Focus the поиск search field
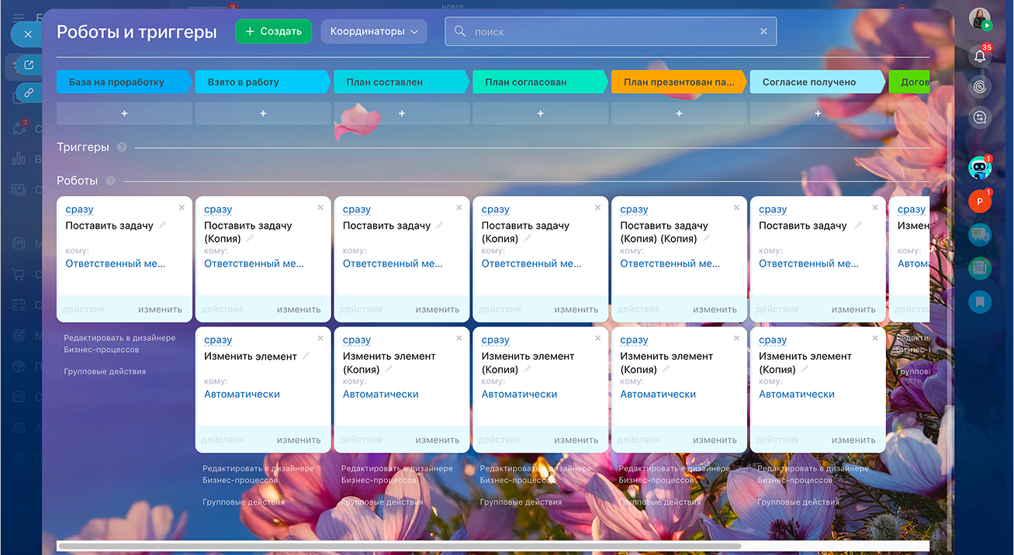The image size is (1014, 555). coord(611,32)
